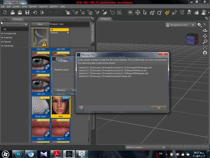The image size is (210, 158).
Task: Click the Create new null icon
Action: [x=112, y=13]
